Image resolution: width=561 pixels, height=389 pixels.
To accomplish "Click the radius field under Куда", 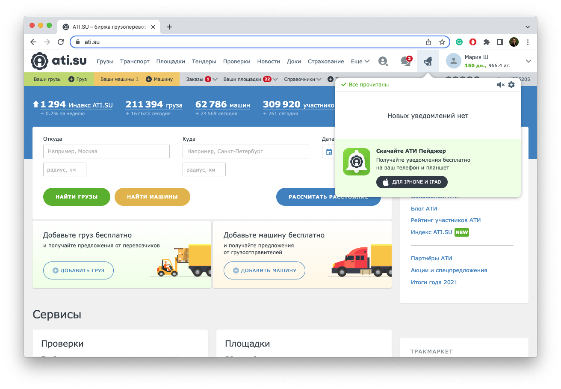I will point(204,169).
